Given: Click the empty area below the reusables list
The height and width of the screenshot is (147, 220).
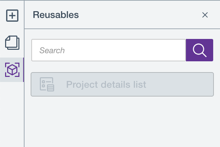Looking at the screenshot, I should pos(122,122).
